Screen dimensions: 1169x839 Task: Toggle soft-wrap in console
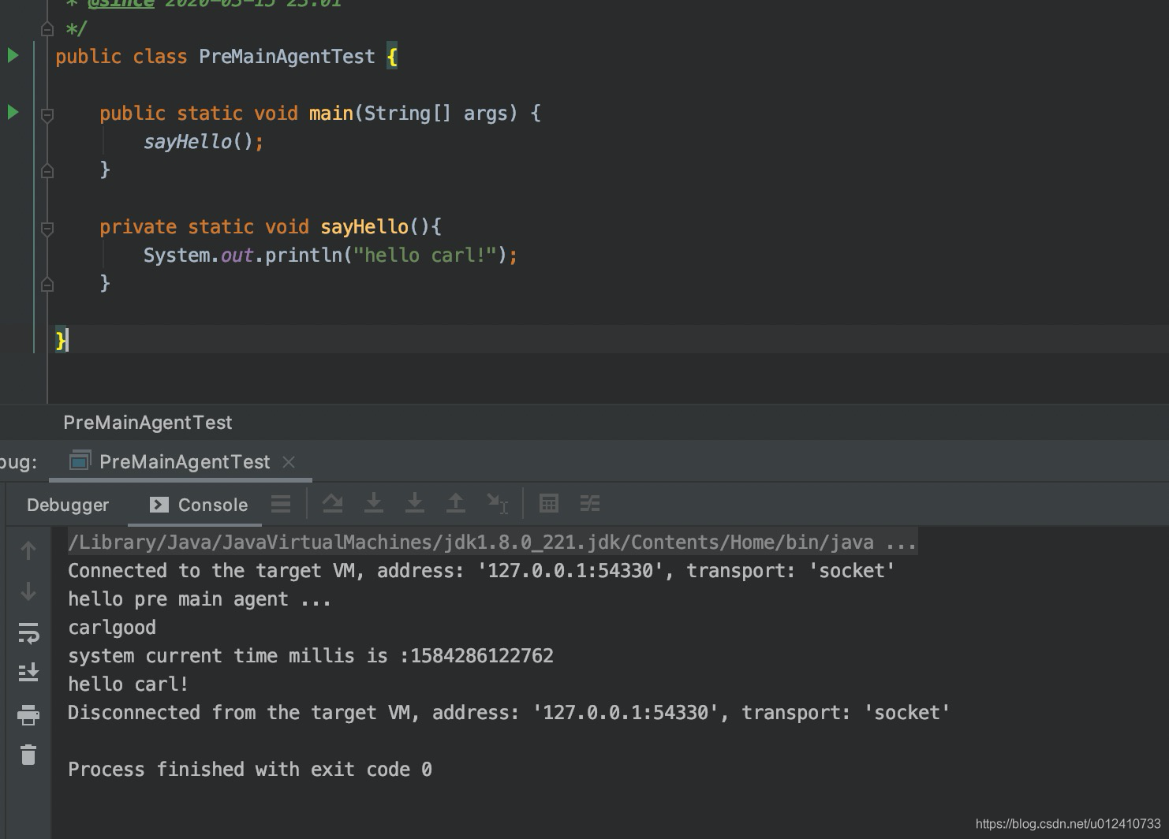[x=28, y=632]
